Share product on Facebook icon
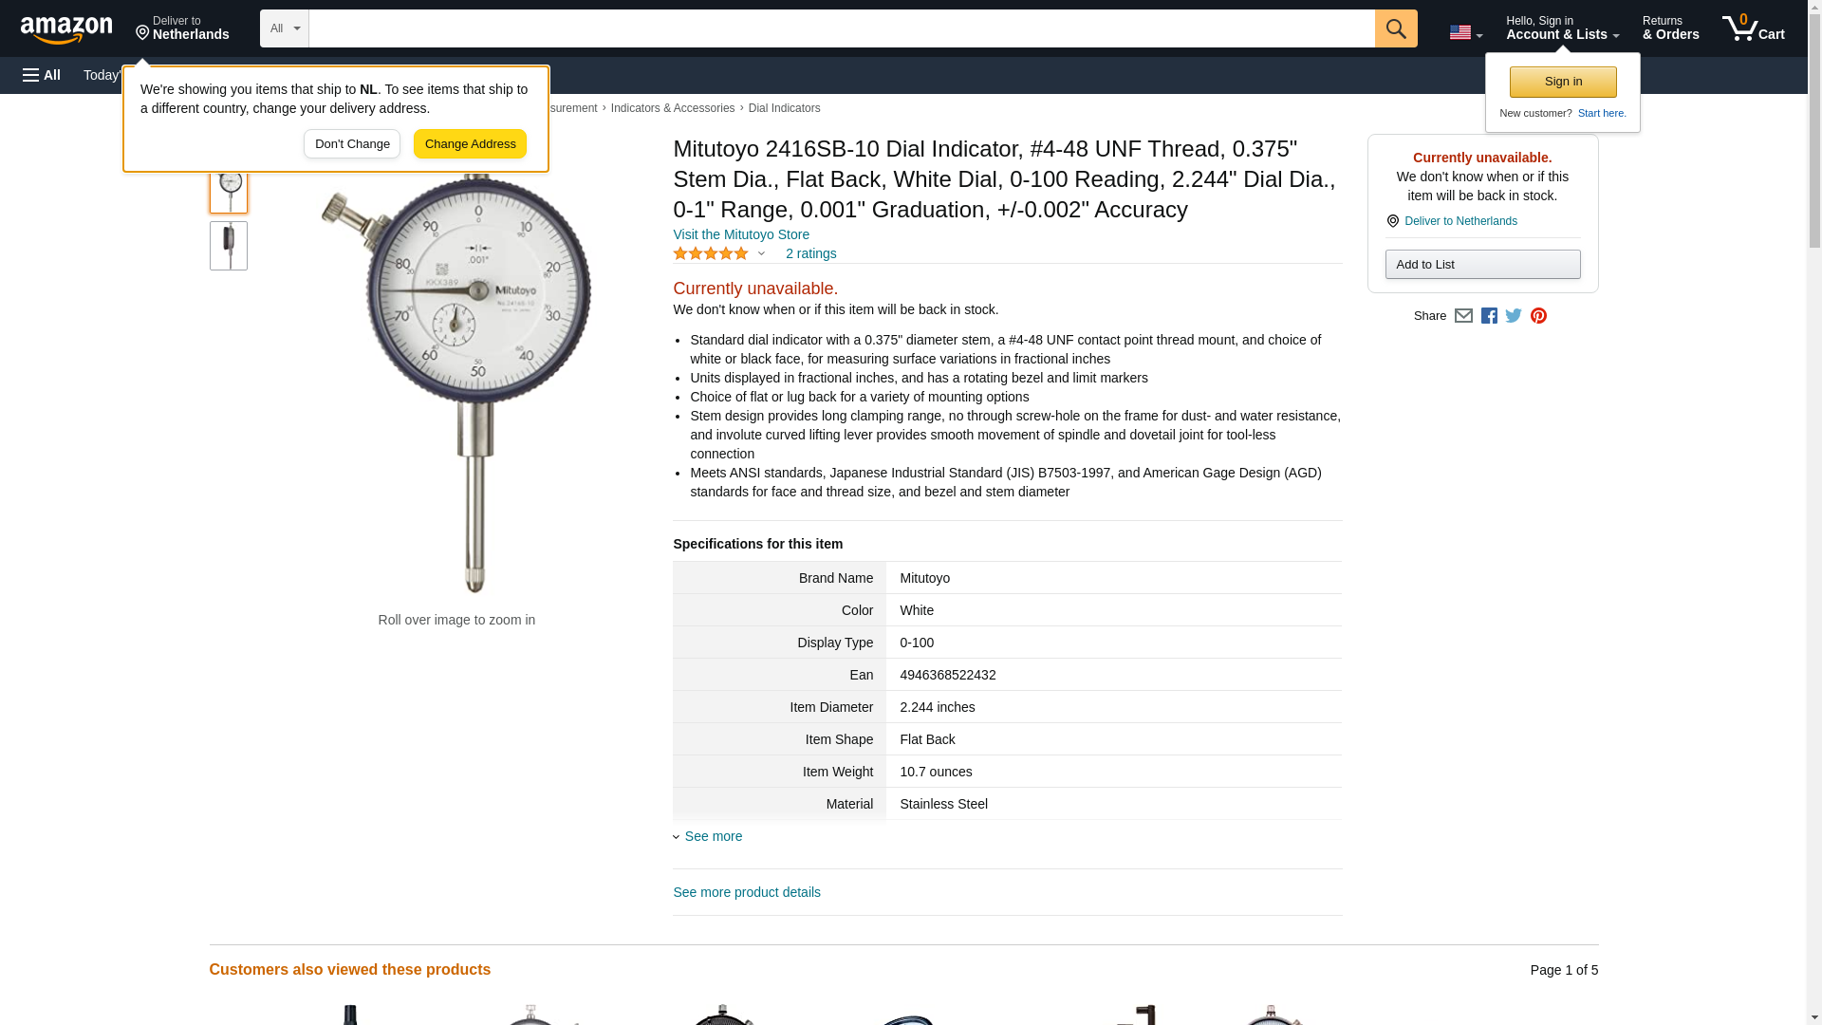1822x1025 pixels. (1489, 316)
